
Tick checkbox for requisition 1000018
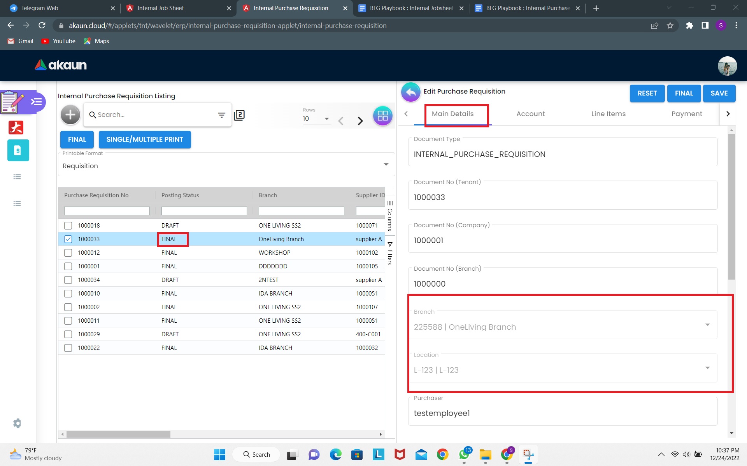click(x=68, y=226)
